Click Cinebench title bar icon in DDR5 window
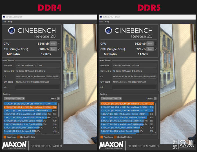 pyautogui.click(x=101, y=17)
